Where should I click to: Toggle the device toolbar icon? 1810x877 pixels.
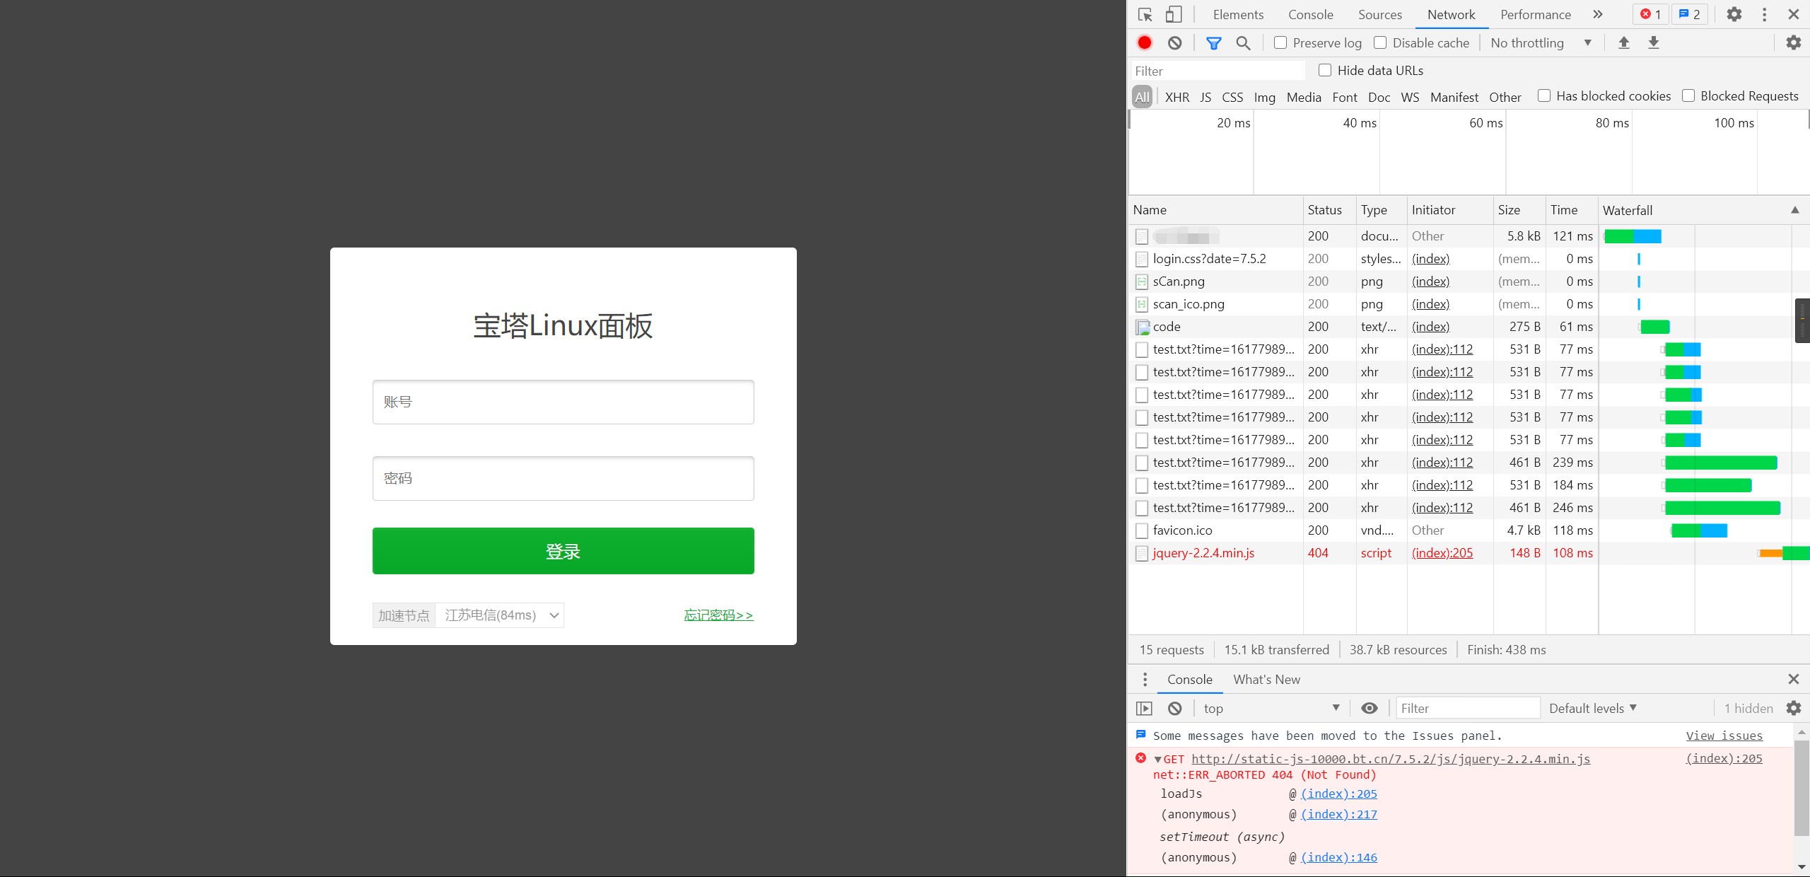pyautogui.click(x=1174, y=15)
